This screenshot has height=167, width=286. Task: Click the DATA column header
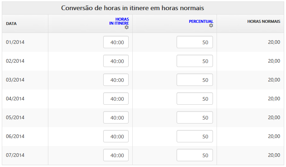pos(11,24)
